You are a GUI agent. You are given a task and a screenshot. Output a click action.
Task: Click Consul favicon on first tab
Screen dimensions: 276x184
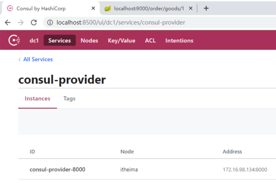pyautogui.click(x=10, y=8)
